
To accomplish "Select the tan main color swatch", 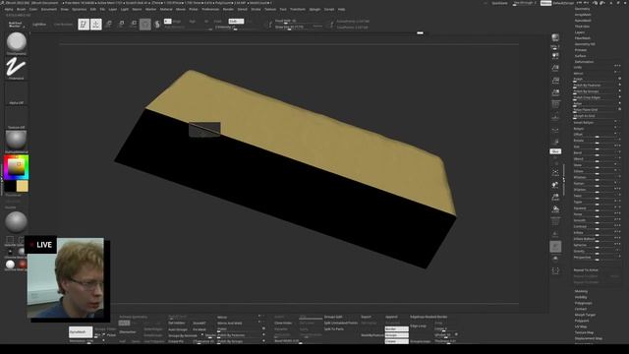I will pyautogui.click(x=23, y=186).
